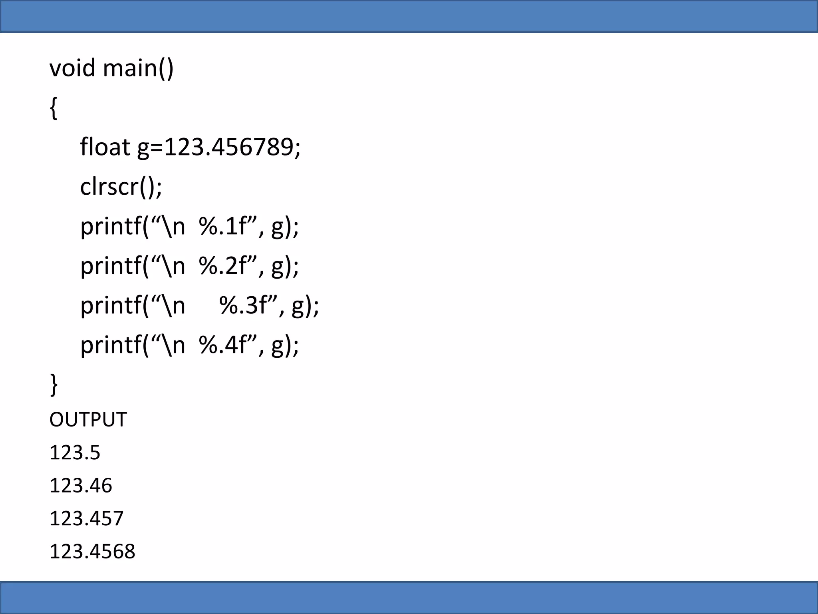Click the 'void main()' line
Image resolution: width=818 pixels, height=614 pixels.
pos(111,68)
